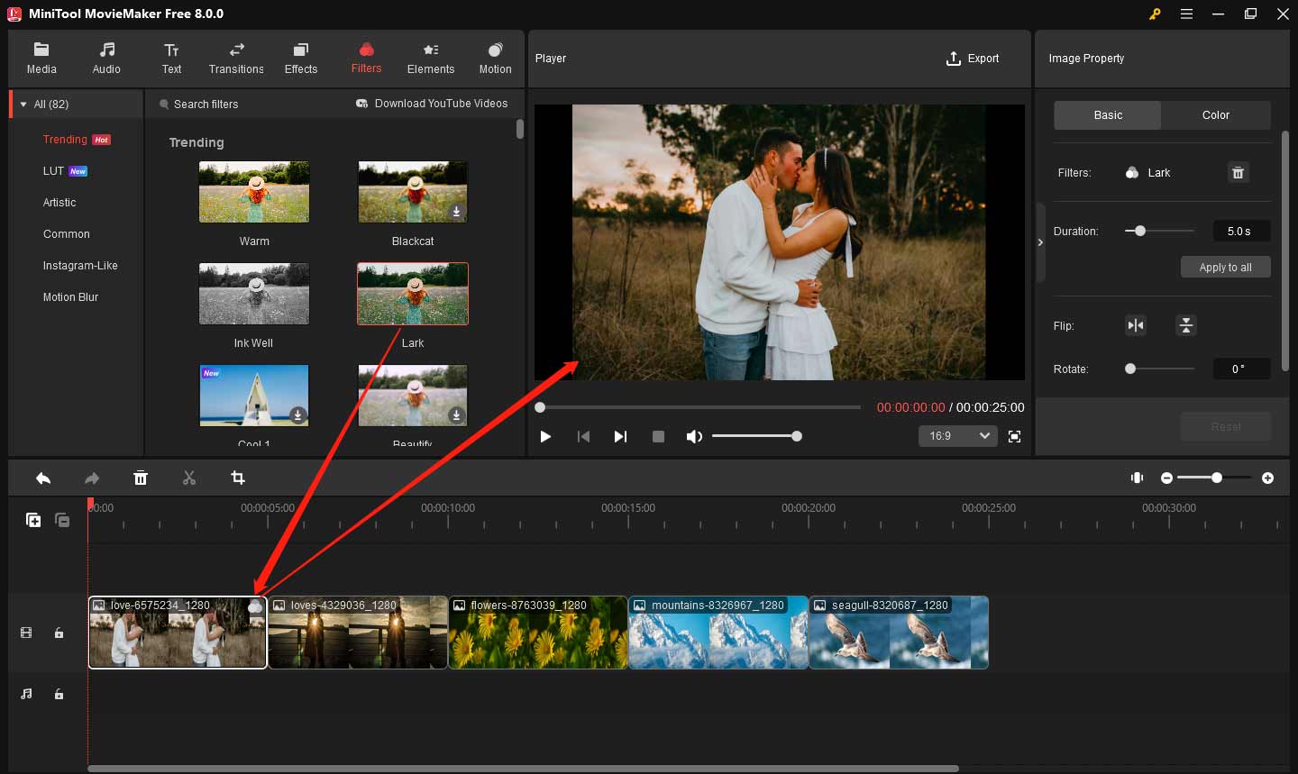Download the Blackcat filter

(456, 212)
